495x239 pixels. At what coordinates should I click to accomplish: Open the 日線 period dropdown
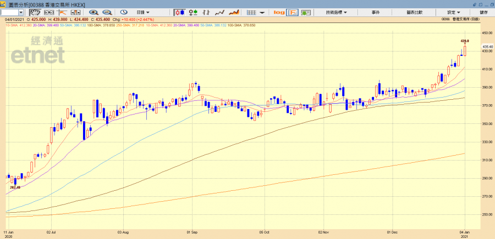tap(144, 12)
